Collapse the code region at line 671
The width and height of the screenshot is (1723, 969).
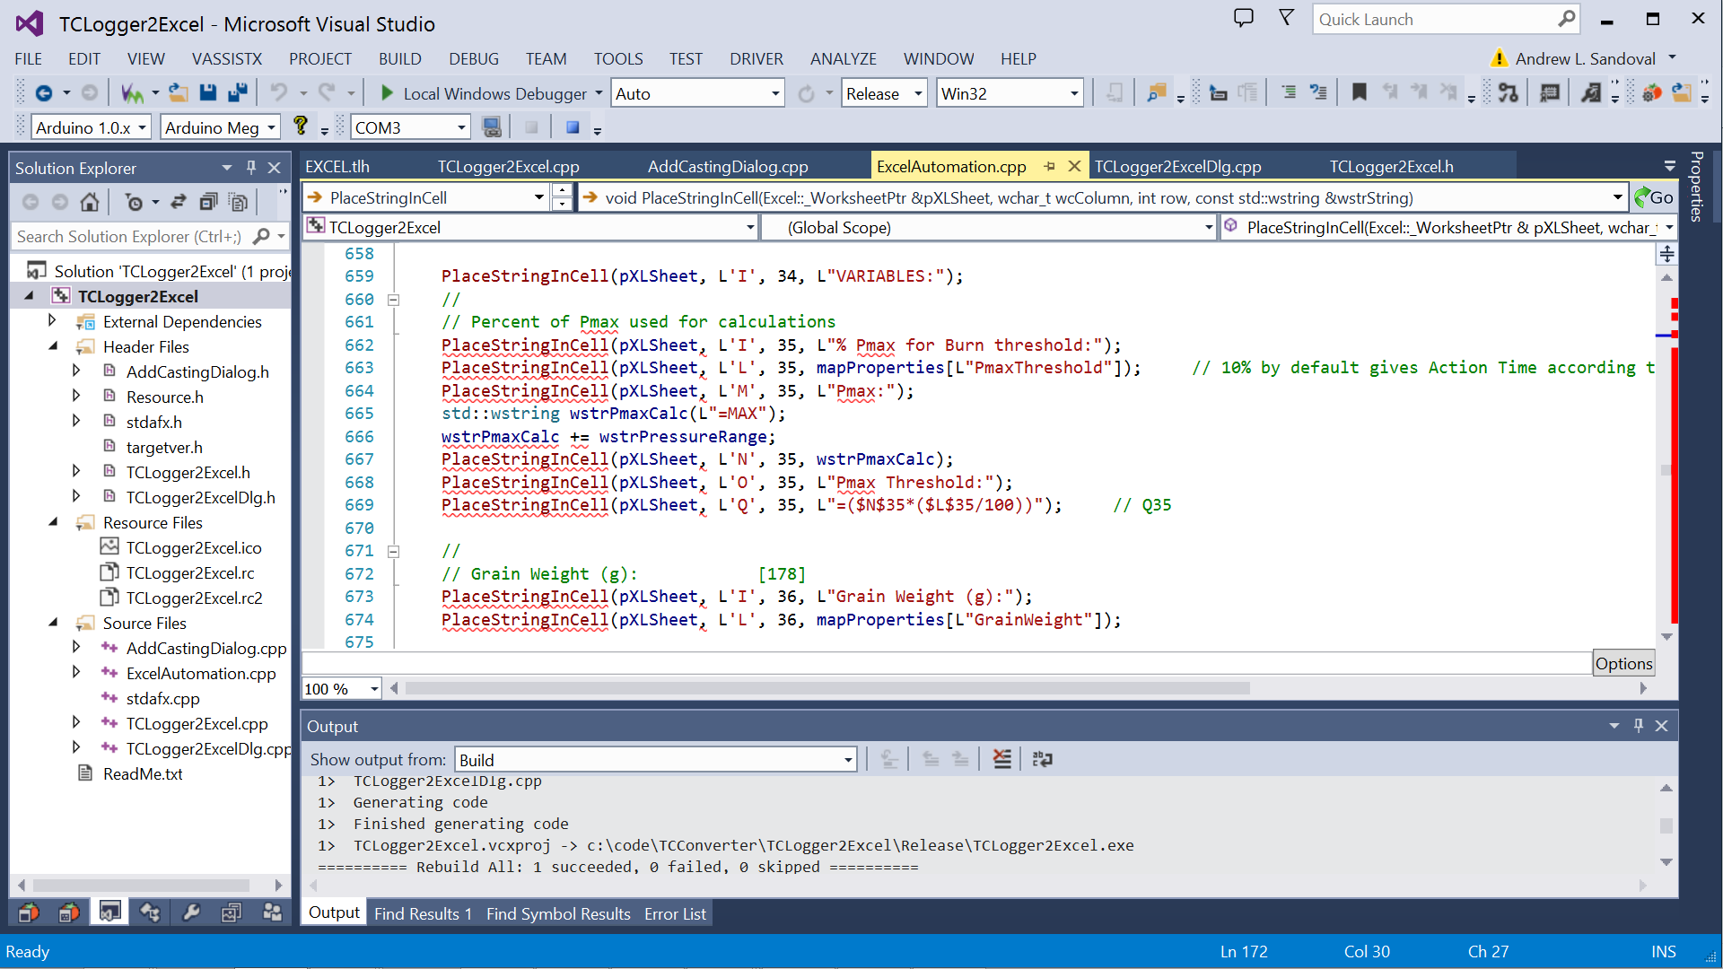pyautogui.click(x=393, y=552)
